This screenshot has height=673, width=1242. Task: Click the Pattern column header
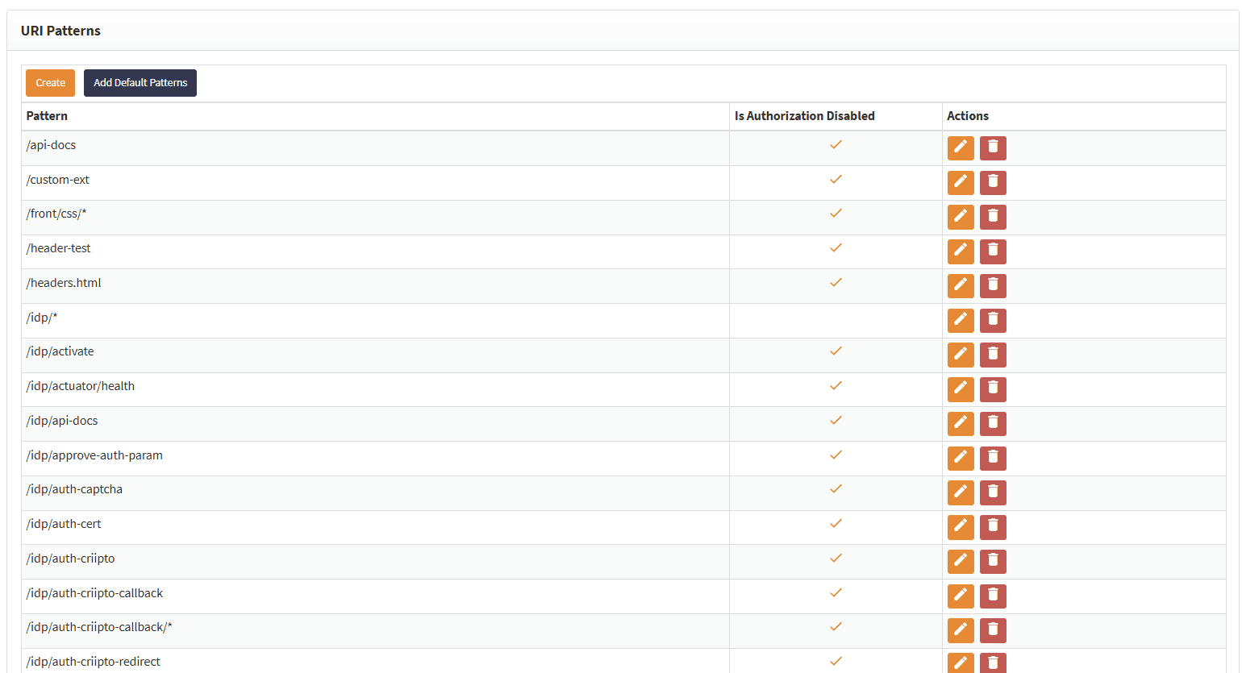47,116
